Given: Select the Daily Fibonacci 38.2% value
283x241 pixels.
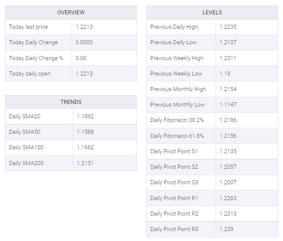Looking at the screenshot, I should click(228, 120).
